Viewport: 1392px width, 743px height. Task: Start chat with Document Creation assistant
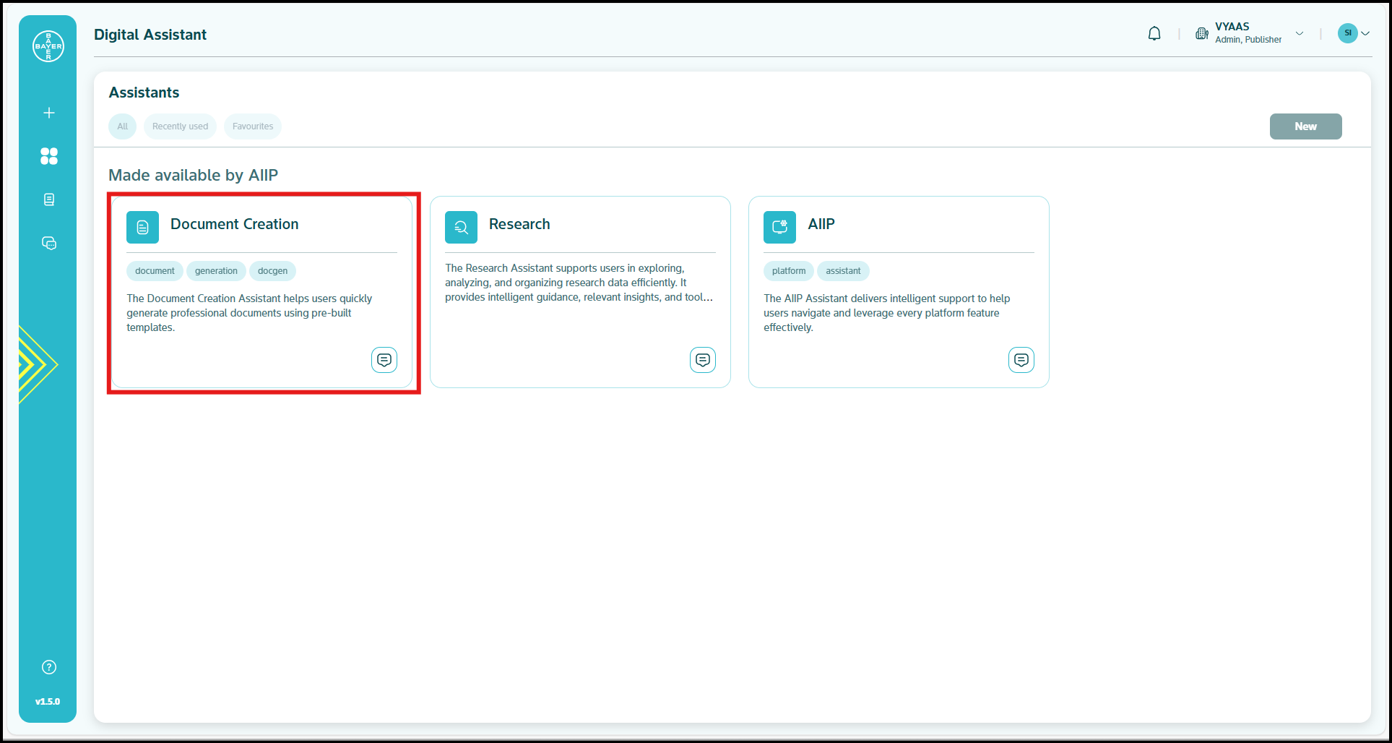click(384, 359)
